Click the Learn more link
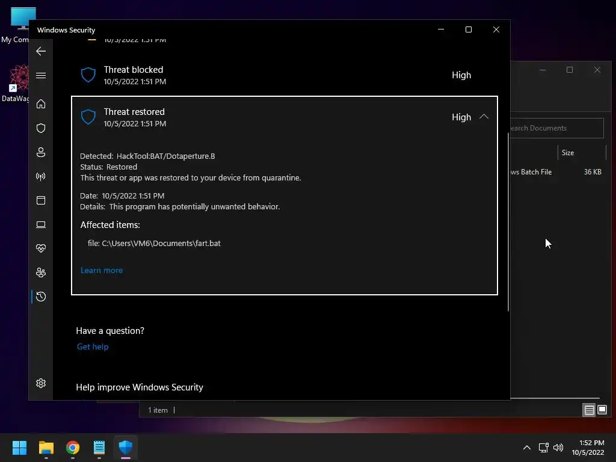 101,270
